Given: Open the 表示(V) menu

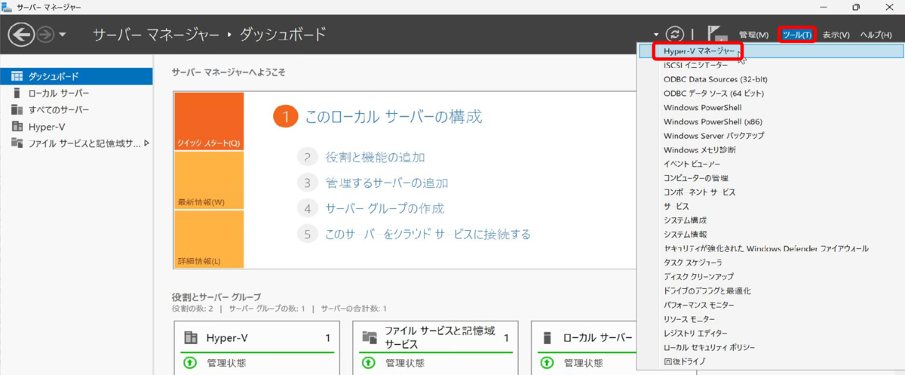Looking at the screenshot, I should tap(836, 35).
